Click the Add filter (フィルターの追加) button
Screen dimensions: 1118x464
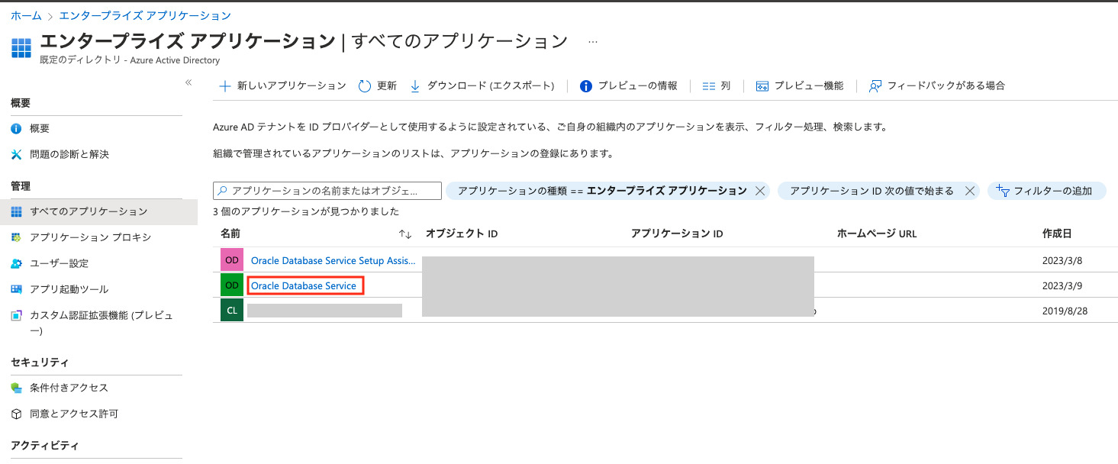(1046, 191)
